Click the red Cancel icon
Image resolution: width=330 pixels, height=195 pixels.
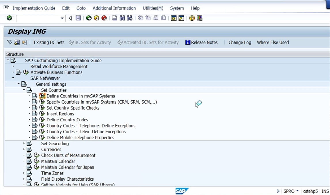tap(104, 18)
